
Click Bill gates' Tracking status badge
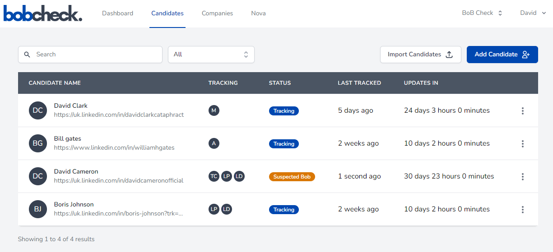(284, 144)
